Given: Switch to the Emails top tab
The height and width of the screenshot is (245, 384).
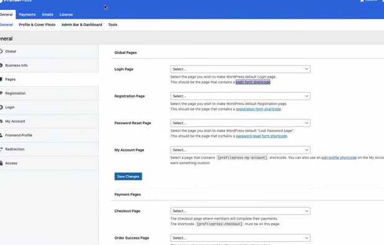Looking at the screenshot, I should [x=47, y=15].
